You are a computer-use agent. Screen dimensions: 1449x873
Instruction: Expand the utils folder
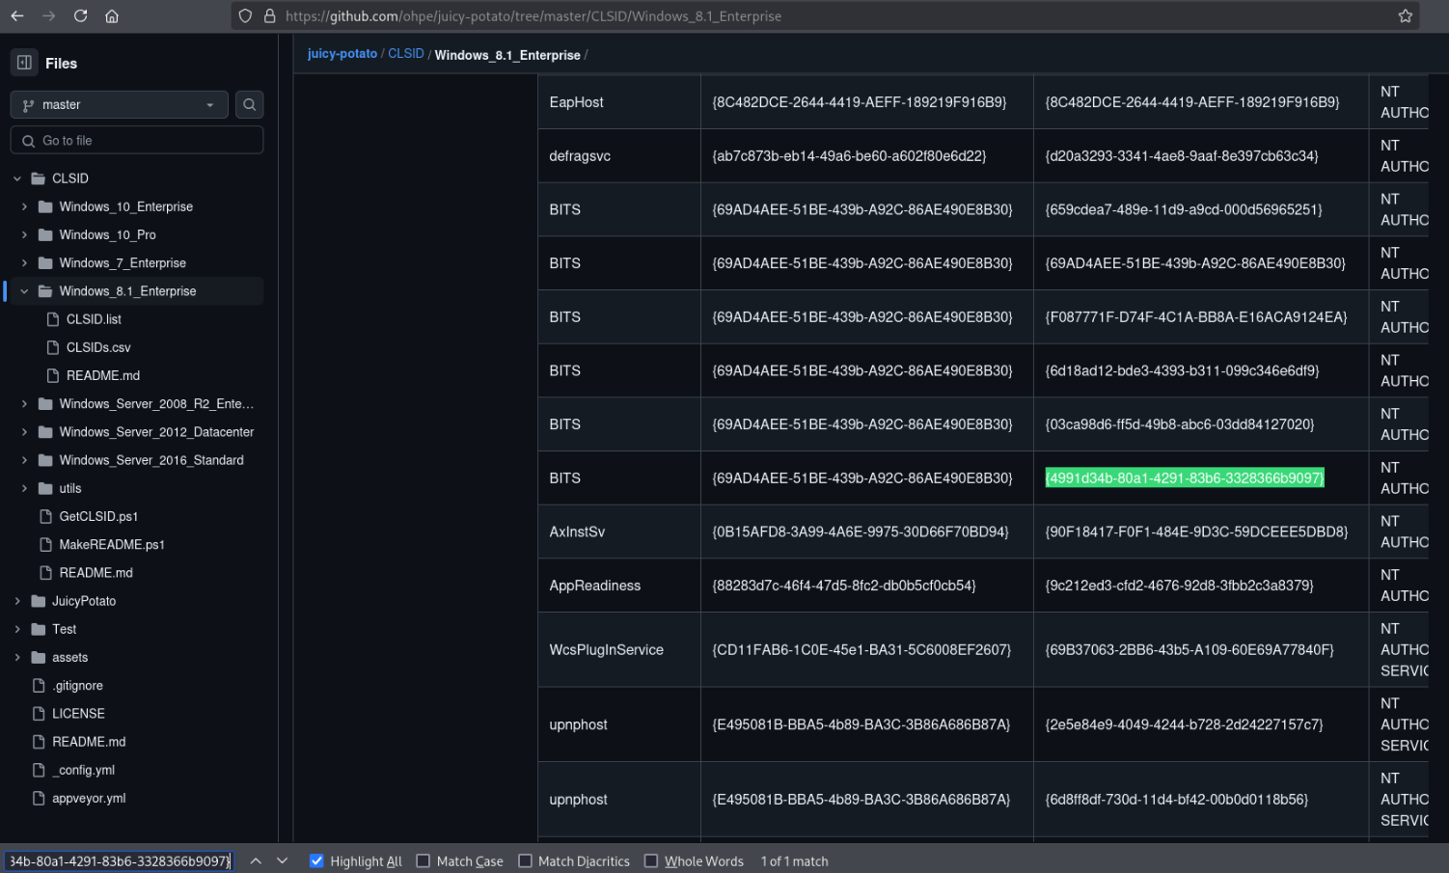coord(24,488)
